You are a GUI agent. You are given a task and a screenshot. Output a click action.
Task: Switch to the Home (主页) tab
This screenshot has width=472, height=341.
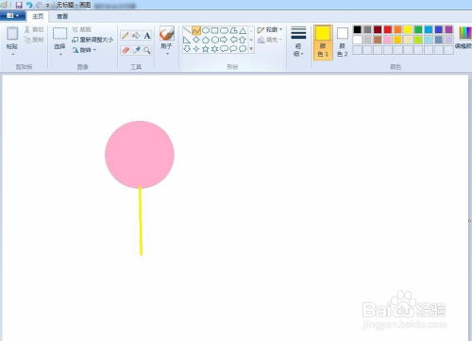[38, 16]
